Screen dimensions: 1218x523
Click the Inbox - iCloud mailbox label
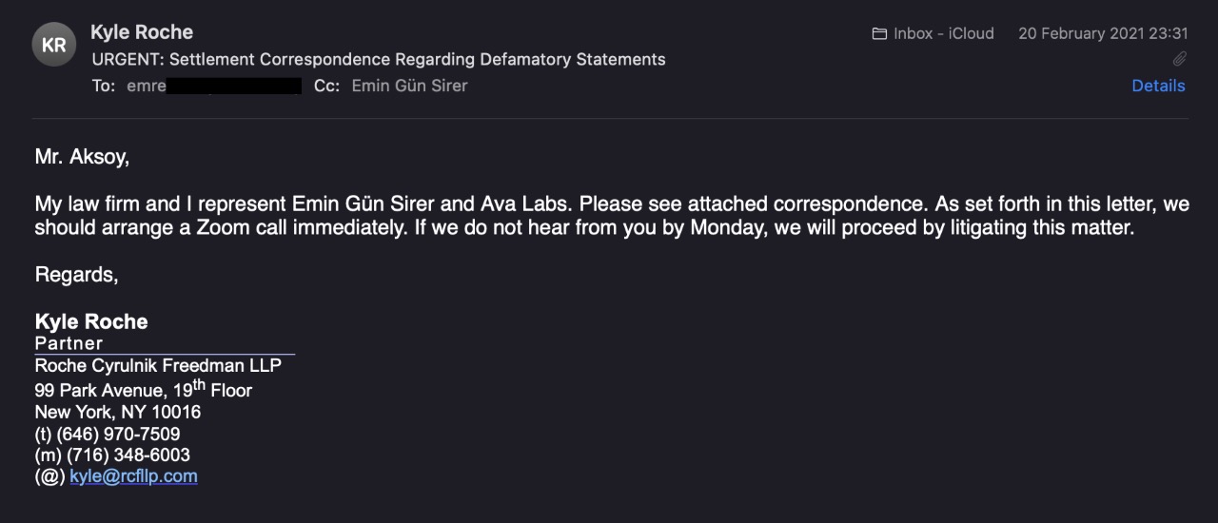(943, 33)
